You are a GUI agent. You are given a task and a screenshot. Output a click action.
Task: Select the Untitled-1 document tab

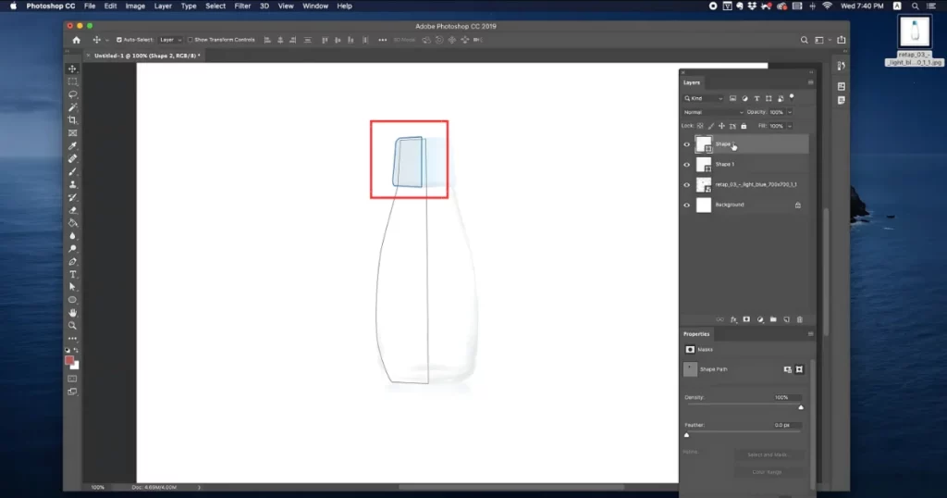point(147,56)
